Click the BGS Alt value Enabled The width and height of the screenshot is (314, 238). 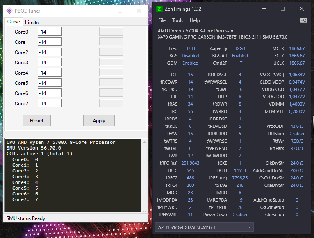(x=240, y=56)
